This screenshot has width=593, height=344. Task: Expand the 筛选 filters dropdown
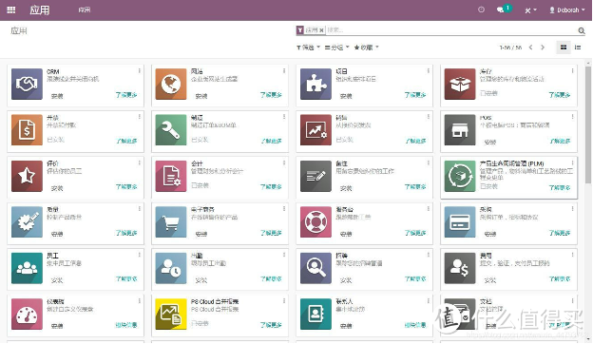[x=308, y=48]
